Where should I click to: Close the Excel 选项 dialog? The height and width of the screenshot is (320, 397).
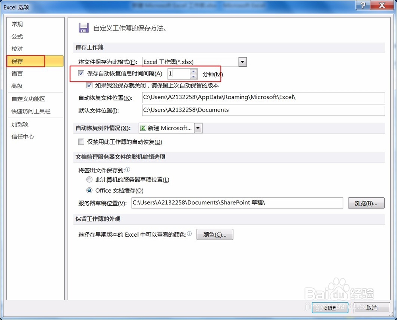[x=382, y=5]
